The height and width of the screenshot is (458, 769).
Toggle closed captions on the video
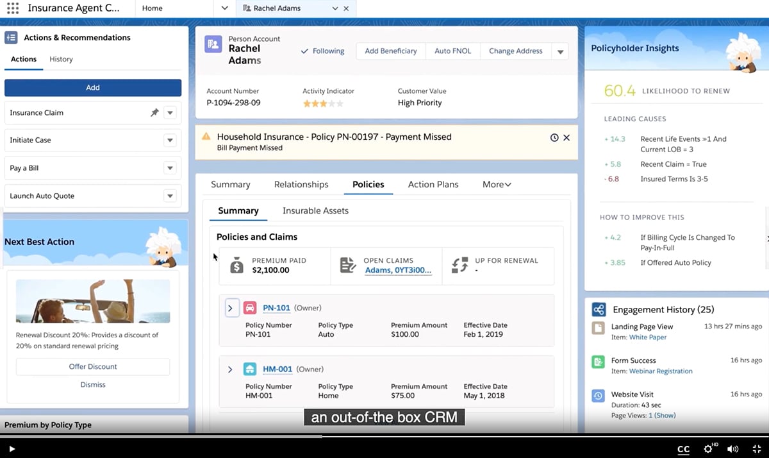pos(683,449)
